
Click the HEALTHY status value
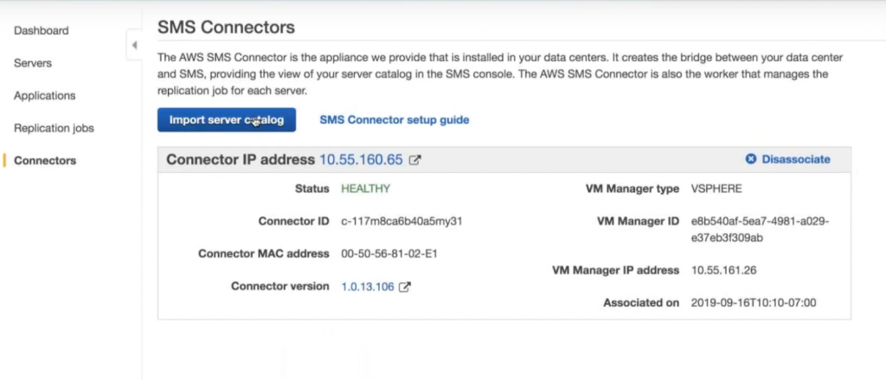[366, 189]
